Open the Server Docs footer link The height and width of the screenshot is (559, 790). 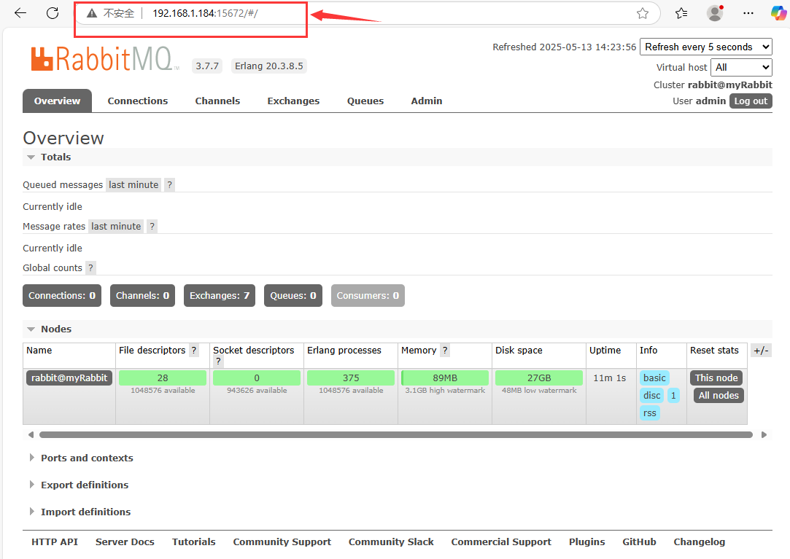(125, 542)
